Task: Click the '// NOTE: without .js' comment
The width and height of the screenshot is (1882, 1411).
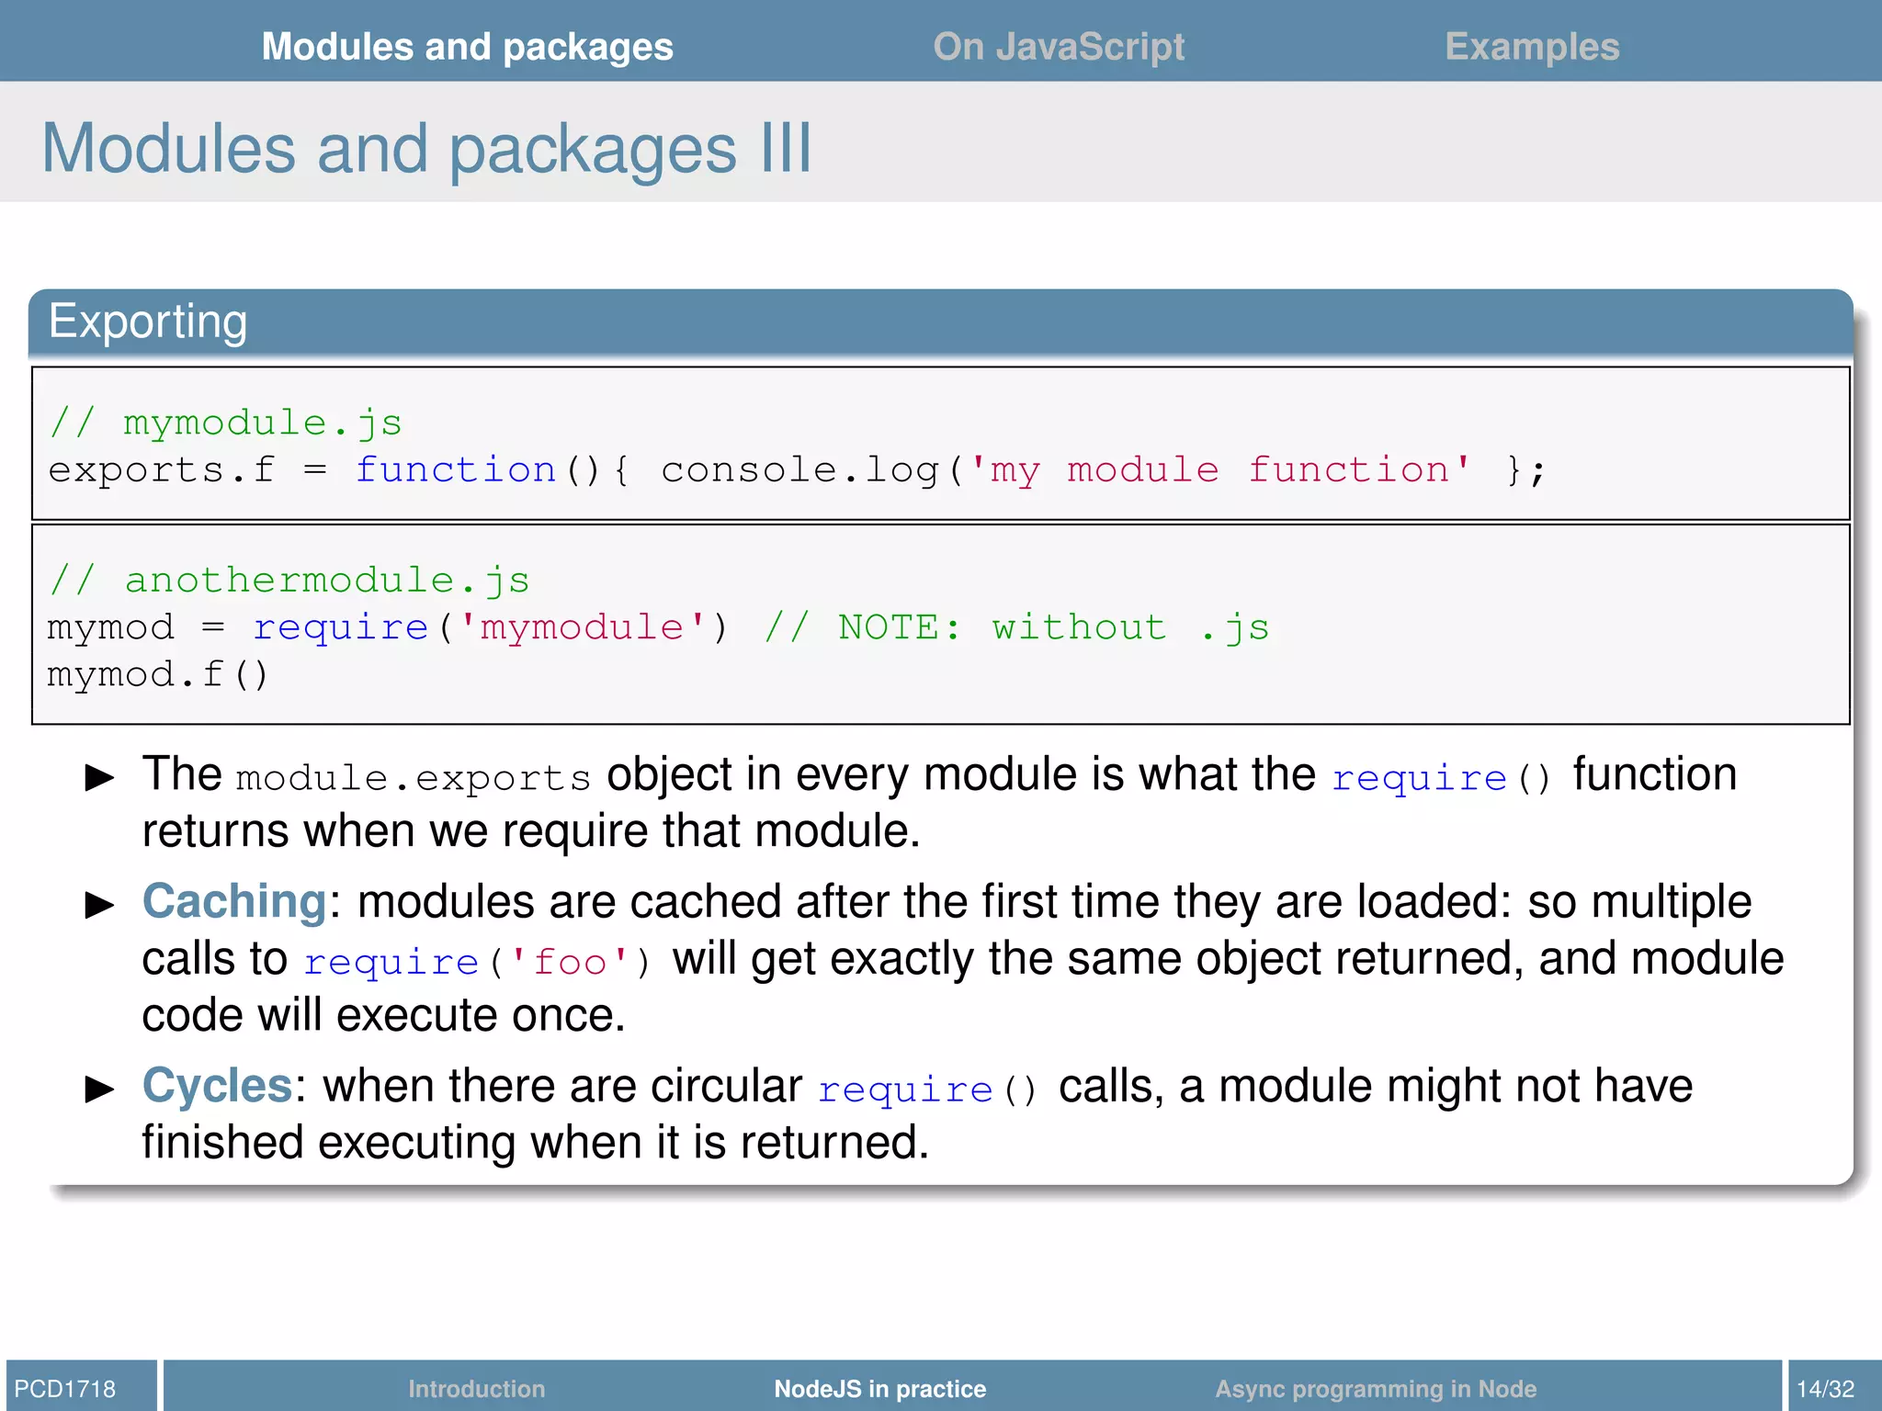Action: [1016, 627]
